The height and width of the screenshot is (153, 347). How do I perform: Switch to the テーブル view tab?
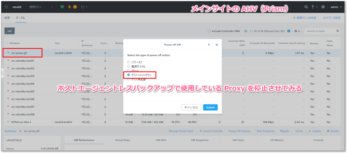coord(20,18)
